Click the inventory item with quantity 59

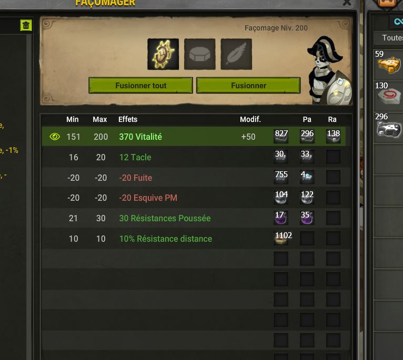click(388, 65)
